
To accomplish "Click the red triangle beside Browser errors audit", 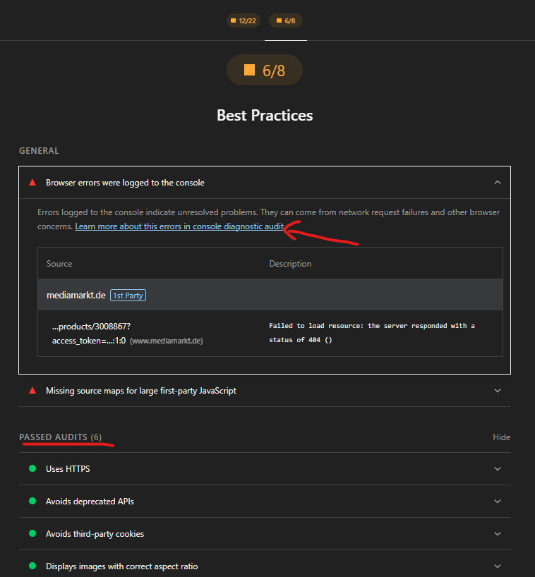I will [x=32, y=183].
